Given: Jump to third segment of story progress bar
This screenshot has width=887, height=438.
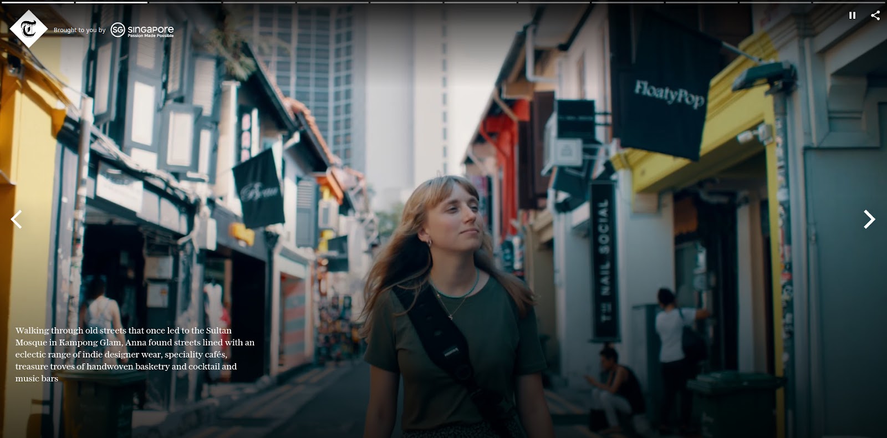Looking at the screenshot, I should pyautogui.click(x=185, y=2).
